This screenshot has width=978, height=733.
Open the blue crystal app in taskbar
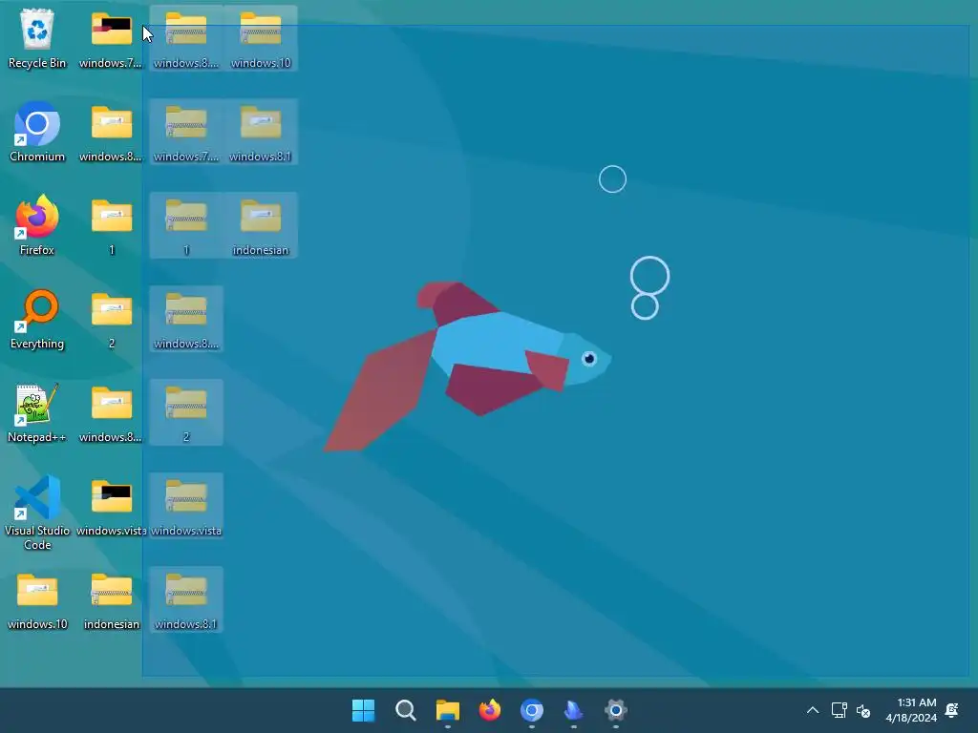coord(573,710)
